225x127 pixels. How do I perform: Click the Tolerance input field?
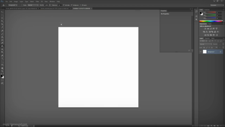(59, 5)
